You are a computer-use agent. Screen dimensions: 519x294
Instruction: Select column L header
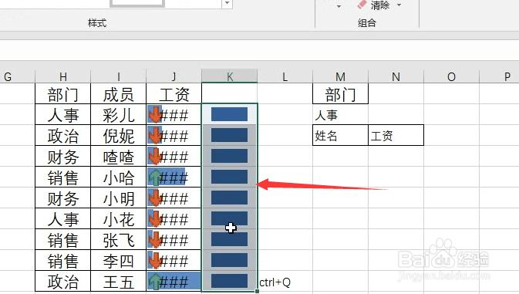click(285, 77)
